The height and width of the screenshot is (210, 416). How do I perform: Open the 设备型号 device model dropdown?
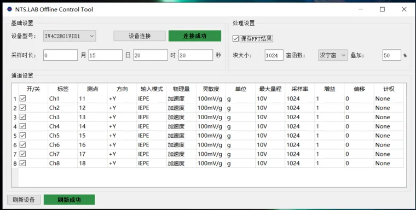click(x=70, y=36)
